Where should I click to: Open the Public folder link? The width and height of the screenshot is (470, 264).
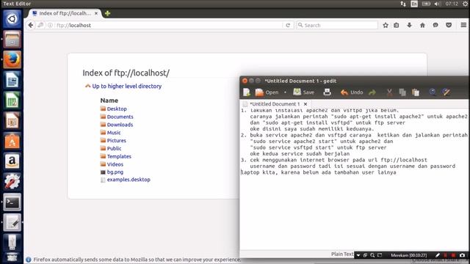[x=114, y=148]
